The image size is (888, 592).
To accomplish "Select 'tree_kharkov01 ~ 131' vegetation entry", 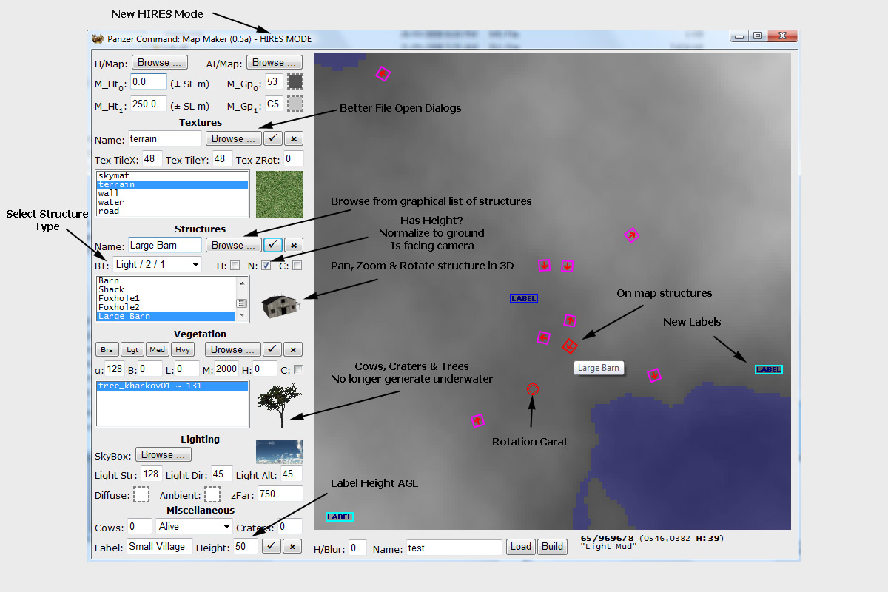I will 172,386.
